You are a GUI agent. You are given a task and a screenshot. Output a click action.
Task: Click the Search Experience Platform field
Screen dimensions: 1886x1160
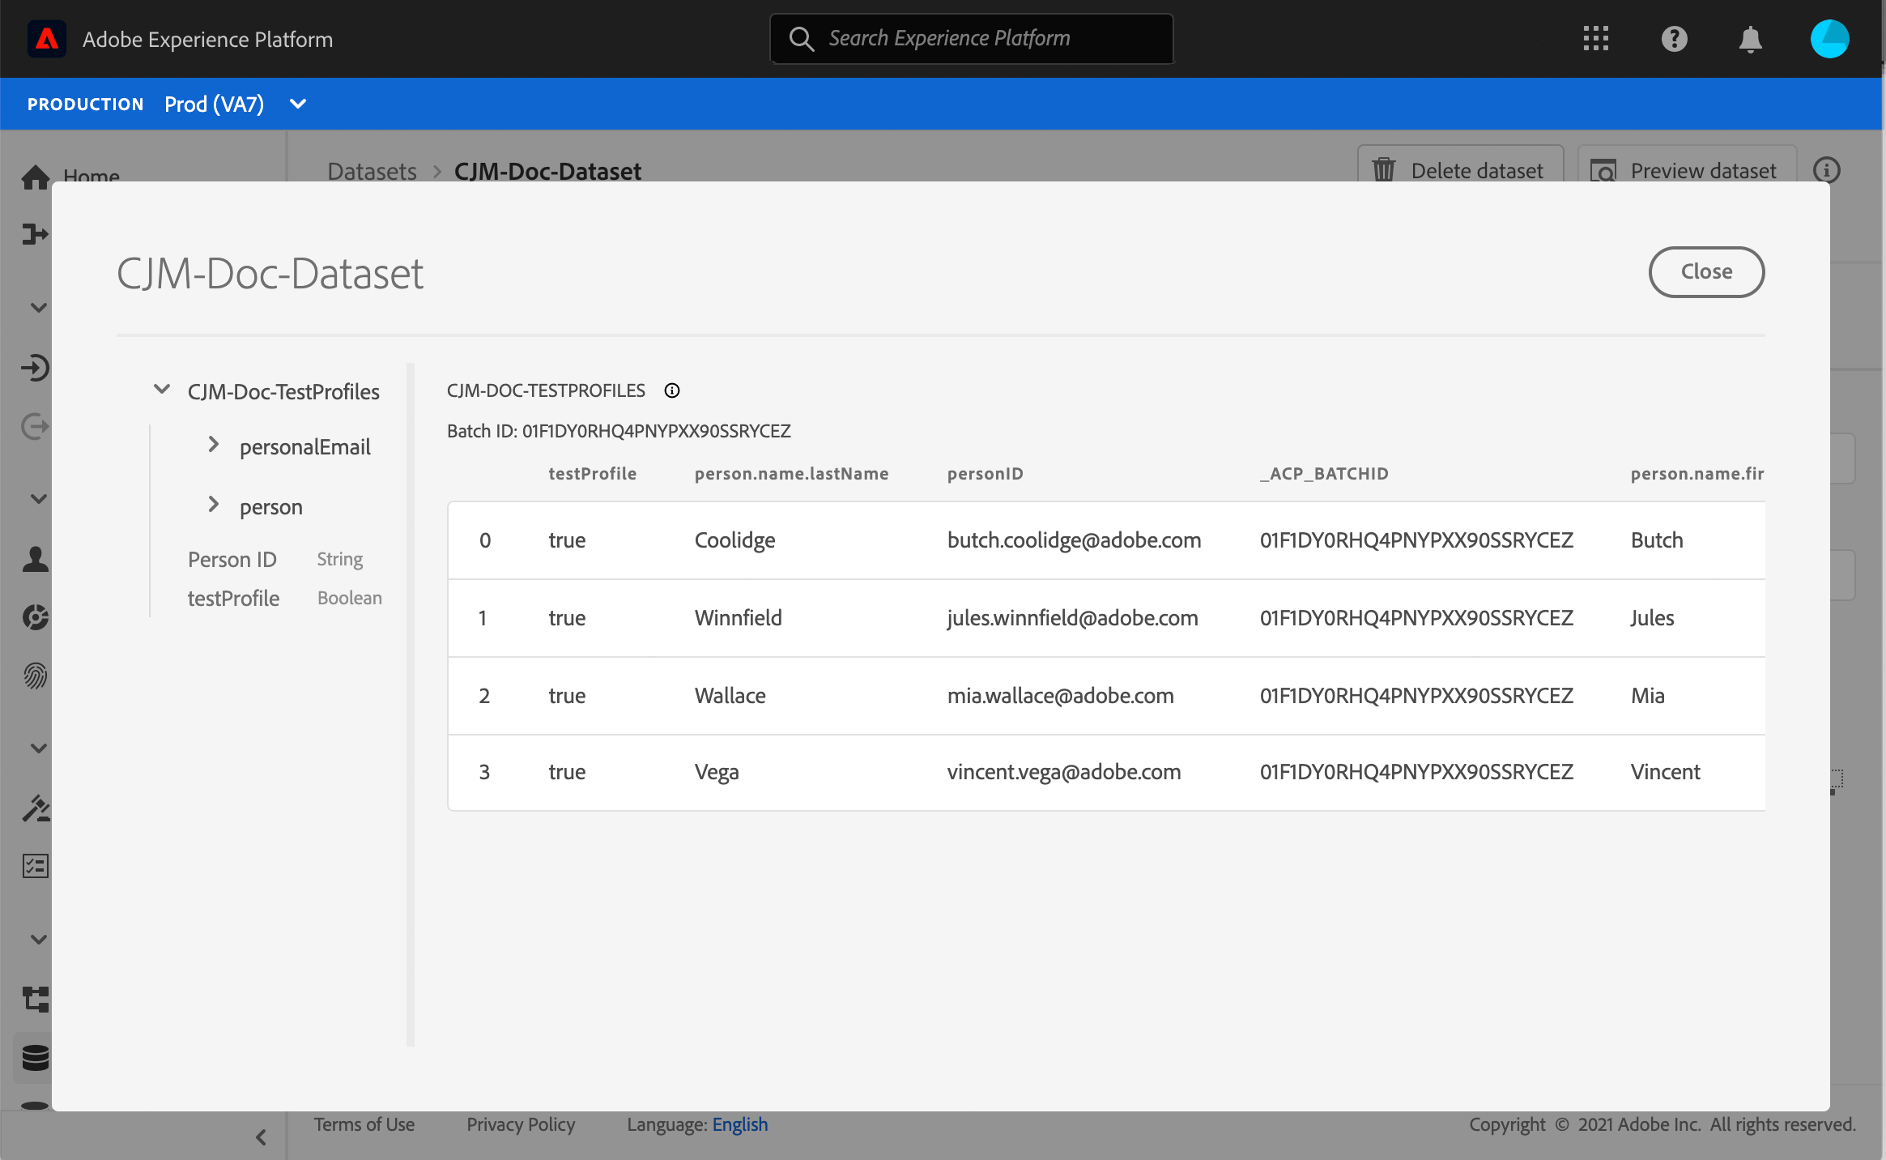972,39
